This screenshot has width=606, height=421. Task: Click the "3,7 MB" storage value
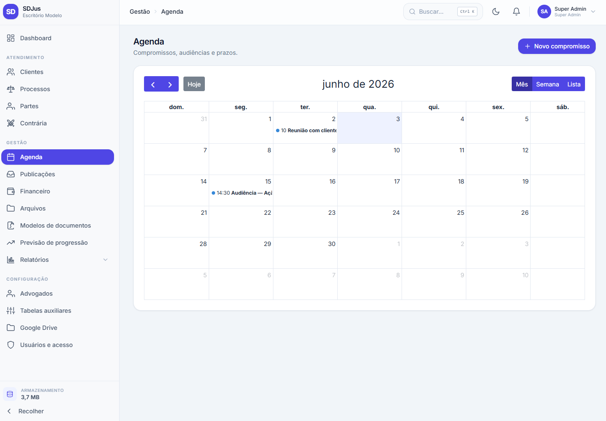coord(30,397)
